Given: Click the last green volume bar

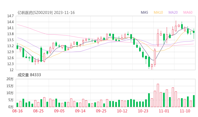Looking at the screenshot, I should point(194,101).
